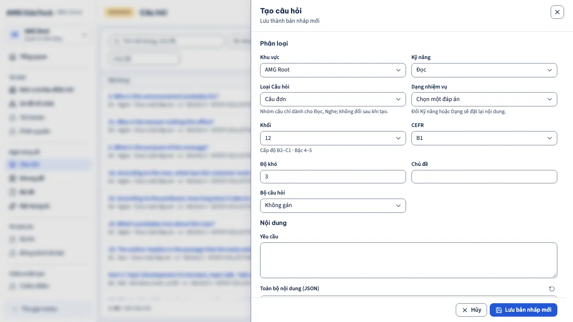Image resolution: width=573 pixels, height=322 pixels.
Task: Save with Lưu bản nháp mới button
Action: (523, 310)
